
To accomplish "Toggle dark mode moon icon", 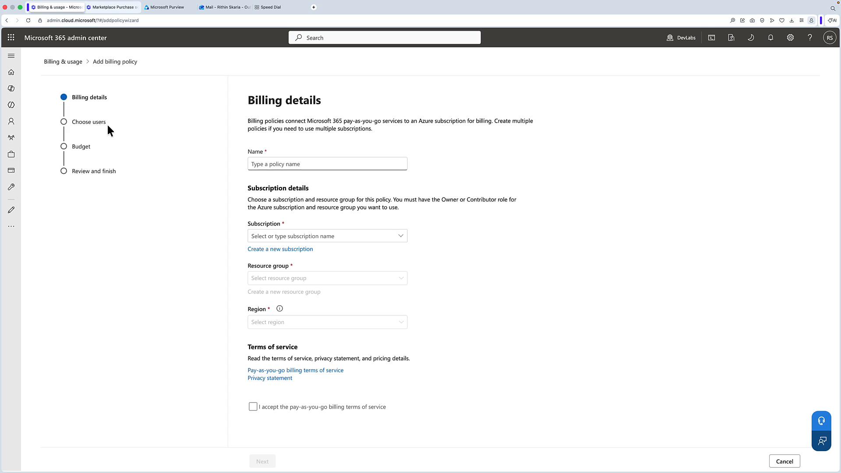I will [x=751, y=38].
